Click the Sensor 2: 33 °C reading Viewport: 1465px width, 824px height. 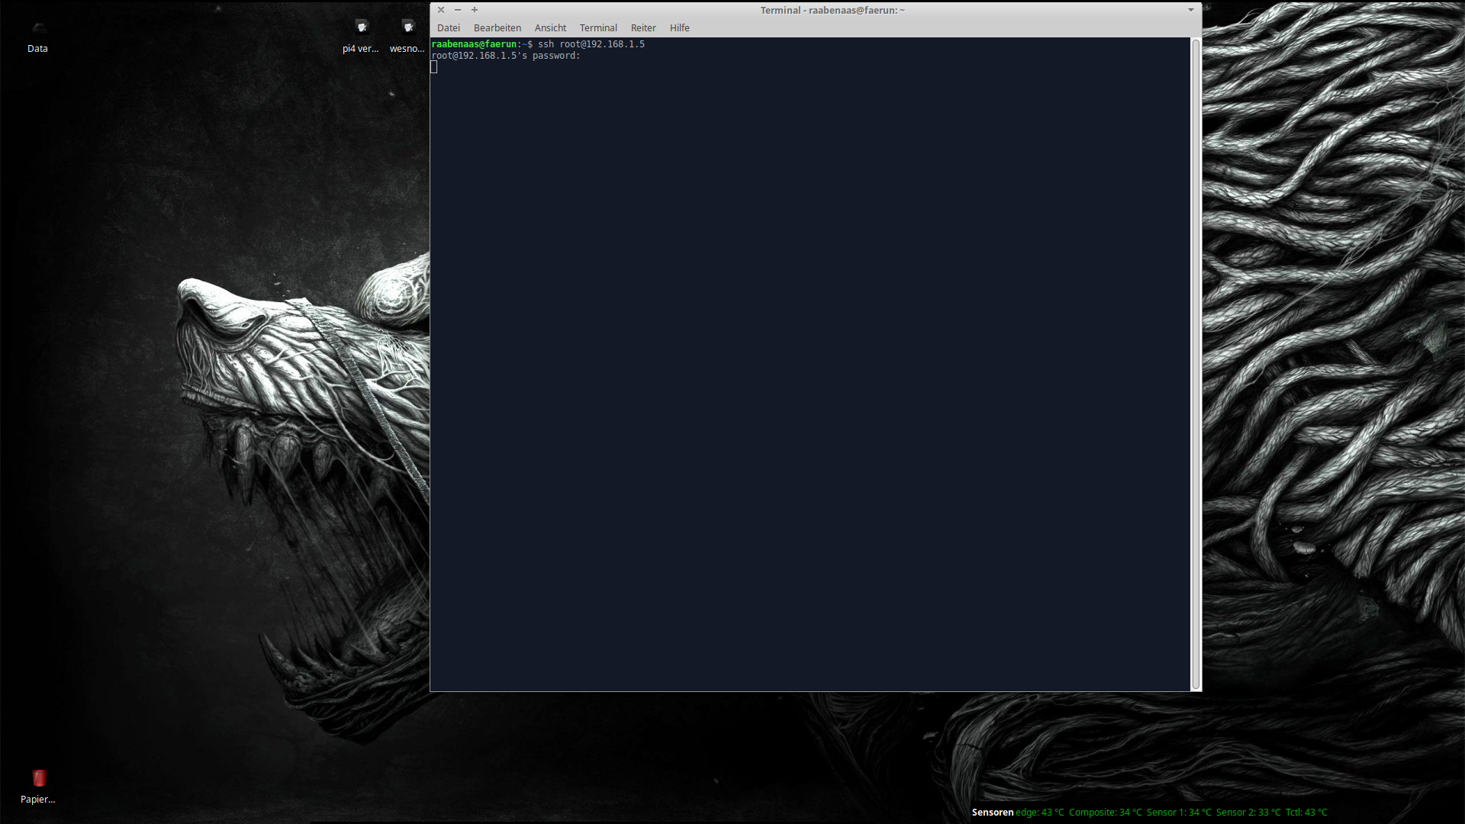(x=1248, y=813)
